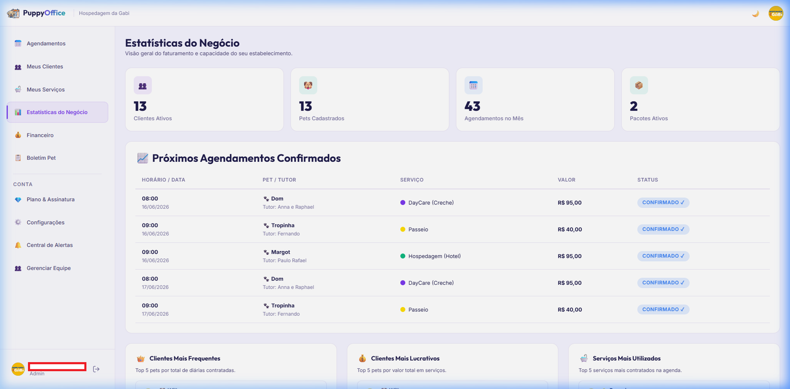Click the Meus Clientes people icon
The image size is (790, 389).
coord(18,67)
